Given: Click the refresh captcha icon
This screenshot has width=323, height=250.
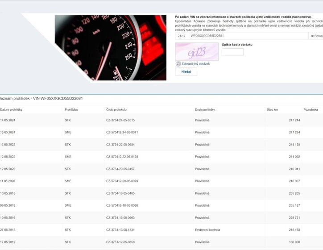Looking at the screenshot, I should [178, 64].
